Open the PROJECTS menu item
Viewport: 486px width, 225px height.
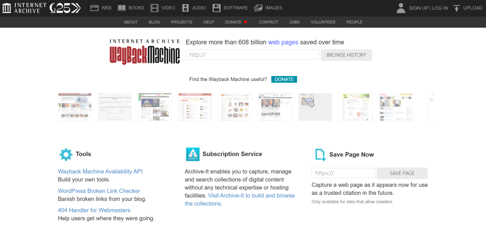point(182,22)
